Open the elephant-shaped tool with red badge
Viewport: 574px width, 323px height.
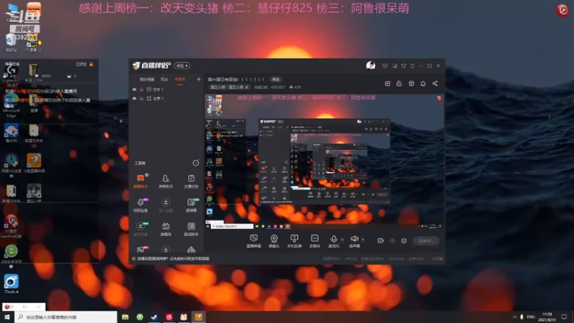tap(141, 250)
